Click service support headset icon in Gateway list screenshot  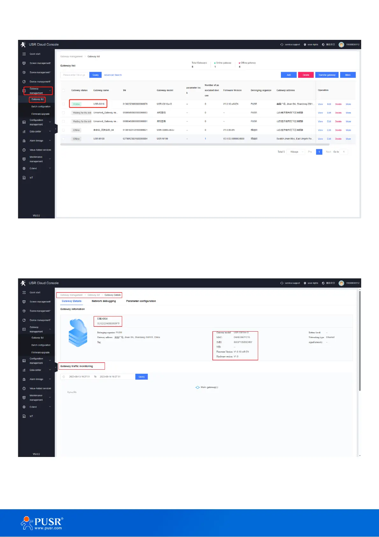pyautogui.click(x=282, y=45)
